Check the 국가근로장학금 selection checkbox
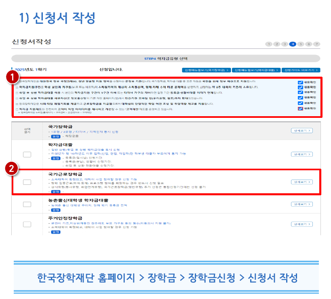The width and height of the screenshot is (331, 299). 27,182
